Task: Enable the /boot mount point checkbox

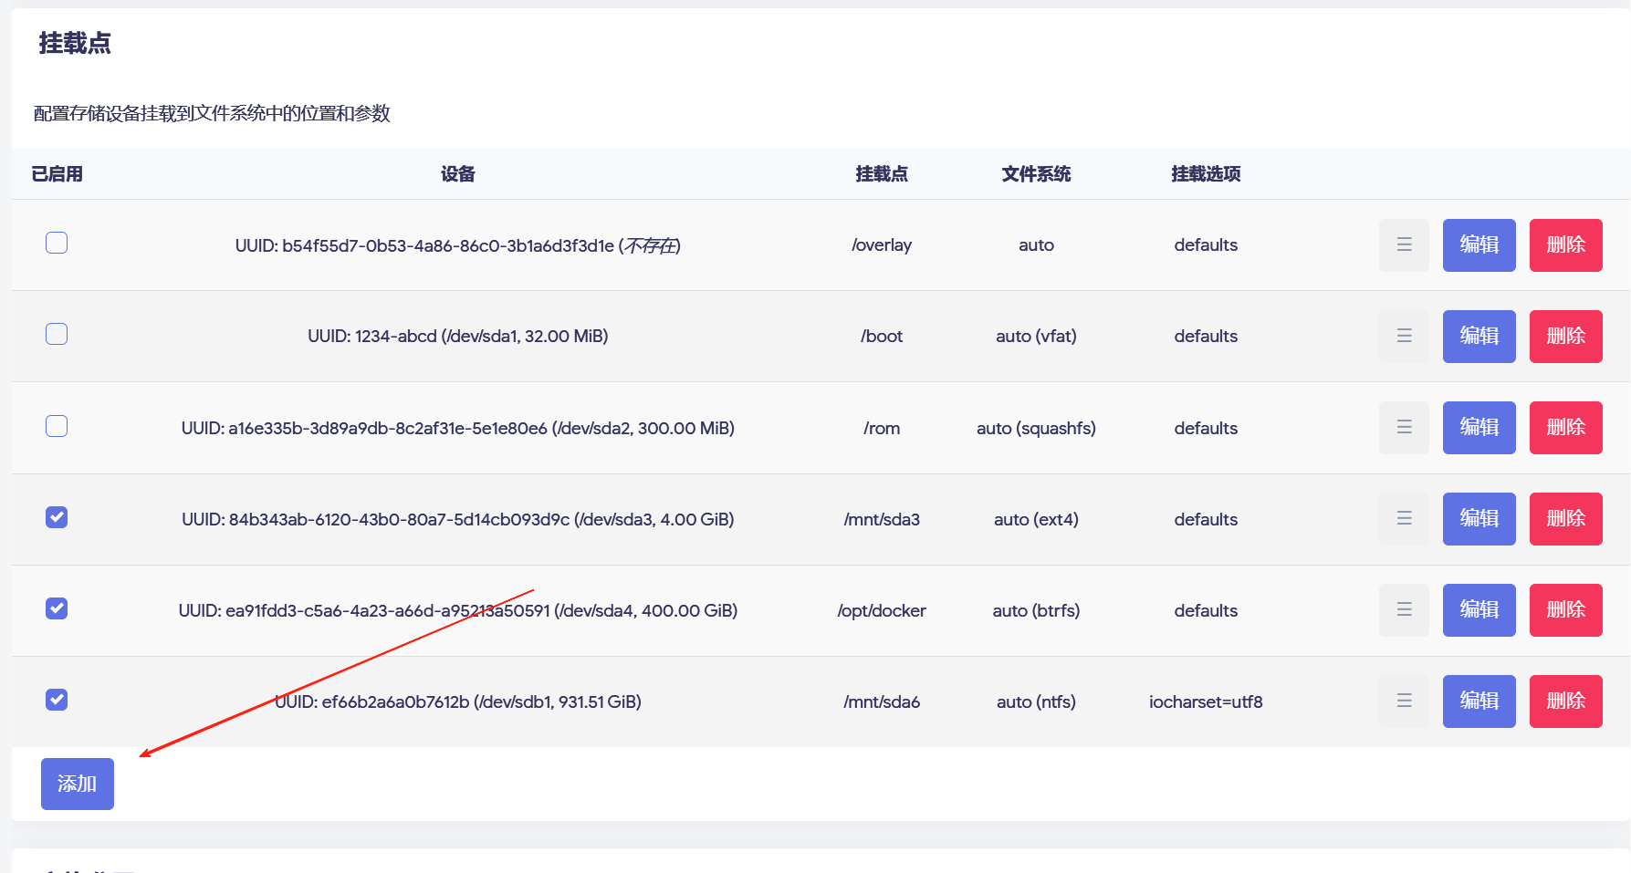Action: [x=57, y=334]
